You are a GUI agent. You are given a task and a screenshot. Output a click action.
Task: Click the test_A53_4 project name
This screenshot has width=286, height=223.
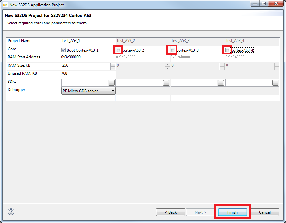235,41
